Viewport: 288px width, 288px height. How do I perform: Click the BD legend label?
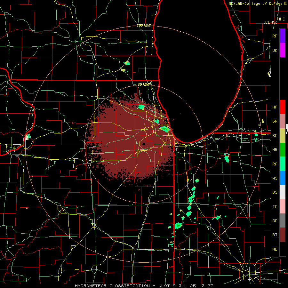coord(275,136)
